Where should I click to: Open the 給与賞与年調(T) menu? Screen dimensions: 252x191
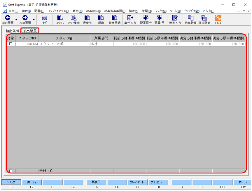(115, 11)
